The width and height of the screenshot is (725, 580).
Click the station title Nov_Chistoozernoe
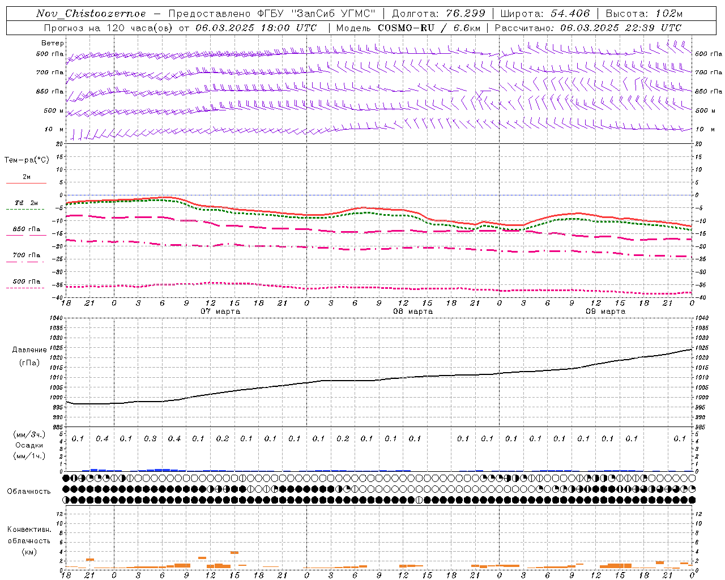pos(91,14)
